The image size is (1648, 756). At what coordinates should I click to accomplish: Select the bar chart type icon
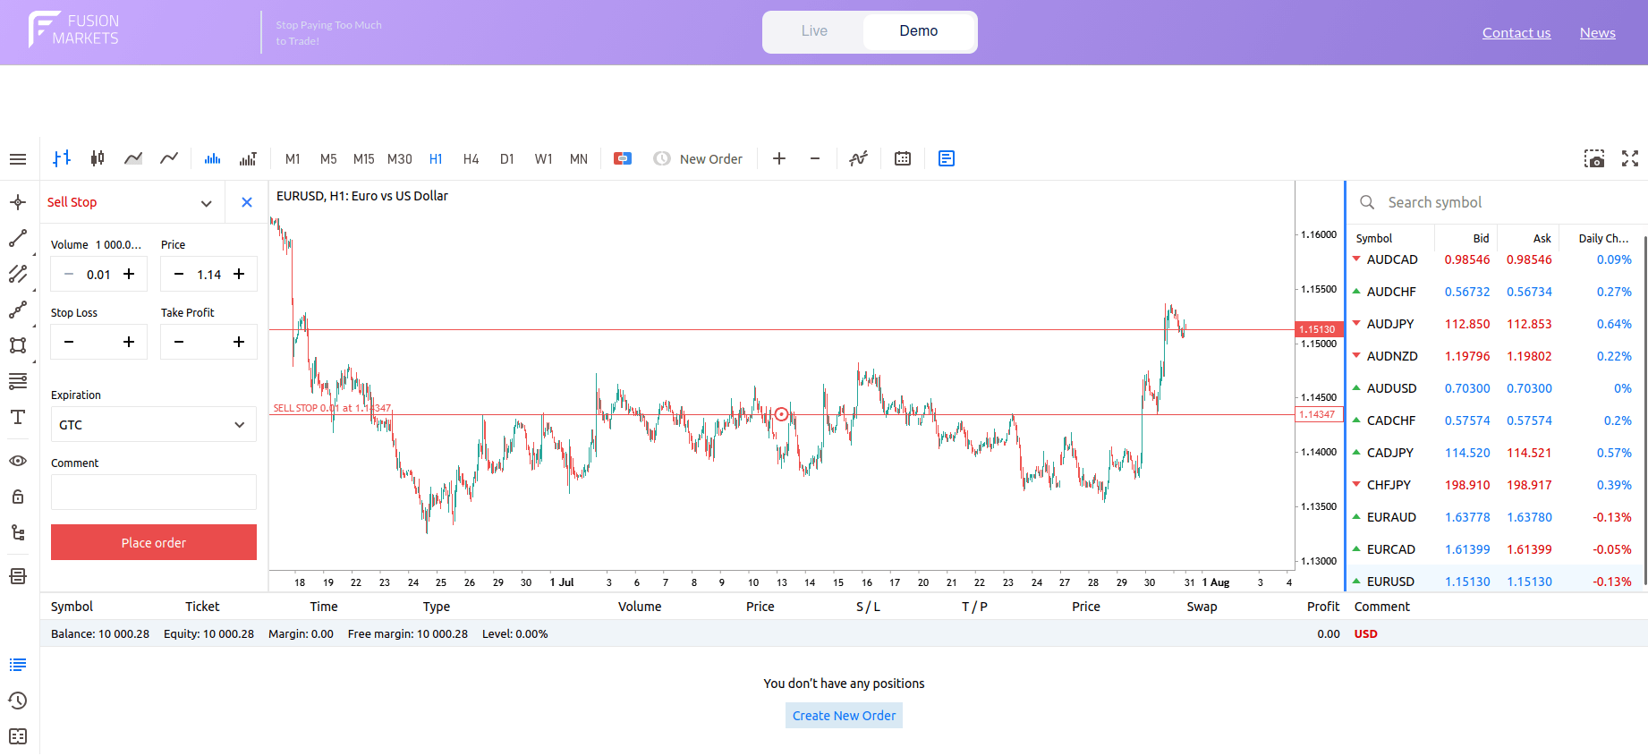tap(62, 158)
